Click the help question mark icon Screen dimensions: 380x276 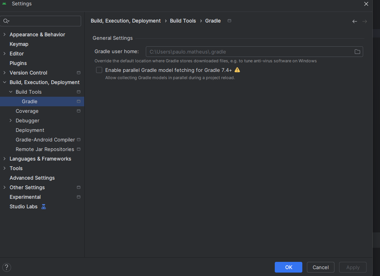click(x=7, y=268)
